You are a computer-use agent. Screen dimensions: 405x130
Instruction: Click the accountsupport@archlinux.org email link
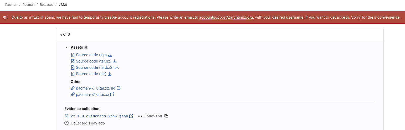(x=226, y=17)
